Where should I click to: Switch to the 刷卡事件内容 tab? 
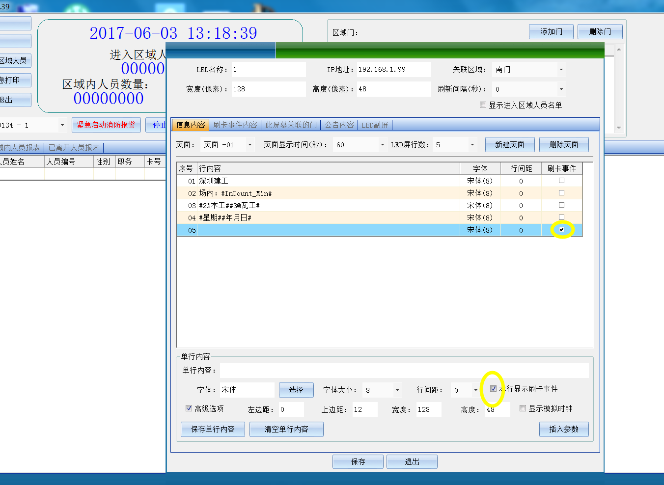[235, 125]
